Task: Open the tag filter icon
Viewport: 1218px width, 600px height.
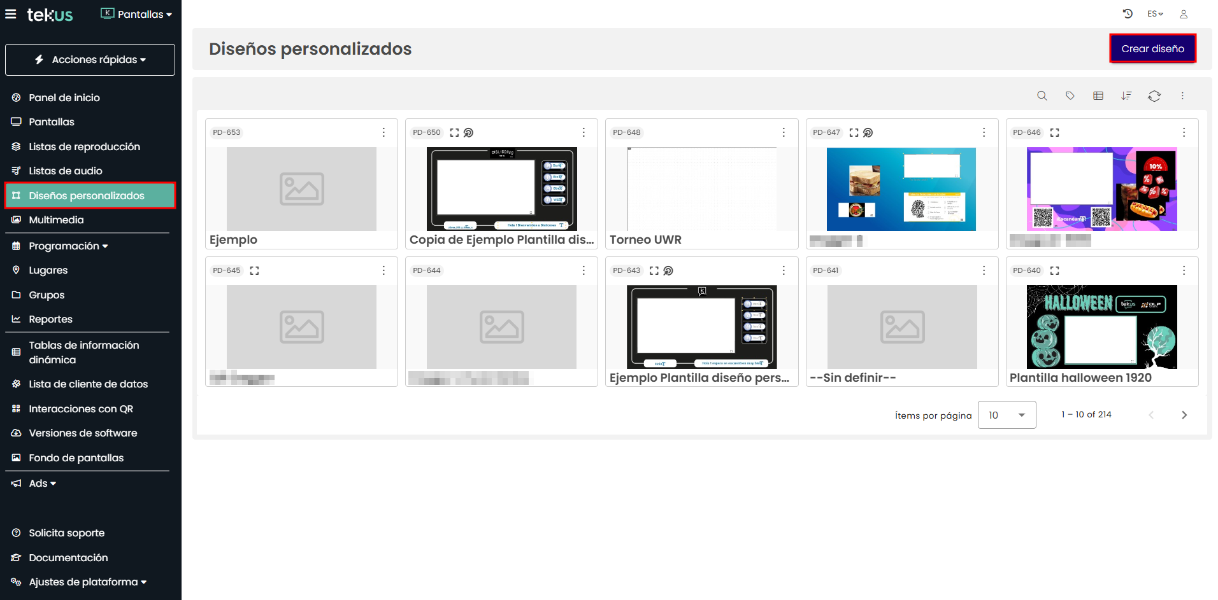Action: (1070, 95)
